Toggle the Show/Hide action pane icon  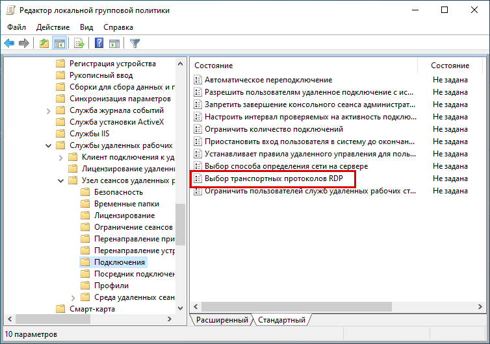point(114,43)
